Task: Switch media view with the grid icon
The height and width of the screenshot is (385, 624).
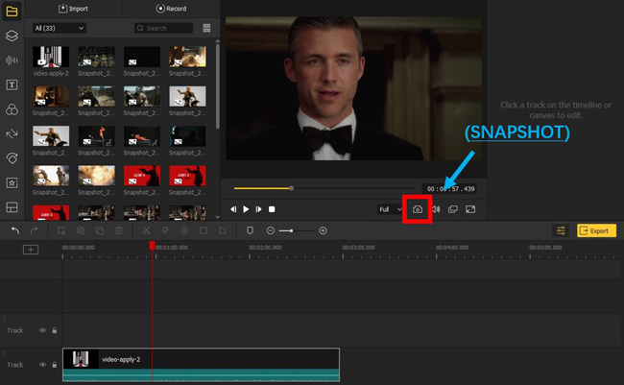Action: pyautogui.click(x=206, y=28)
